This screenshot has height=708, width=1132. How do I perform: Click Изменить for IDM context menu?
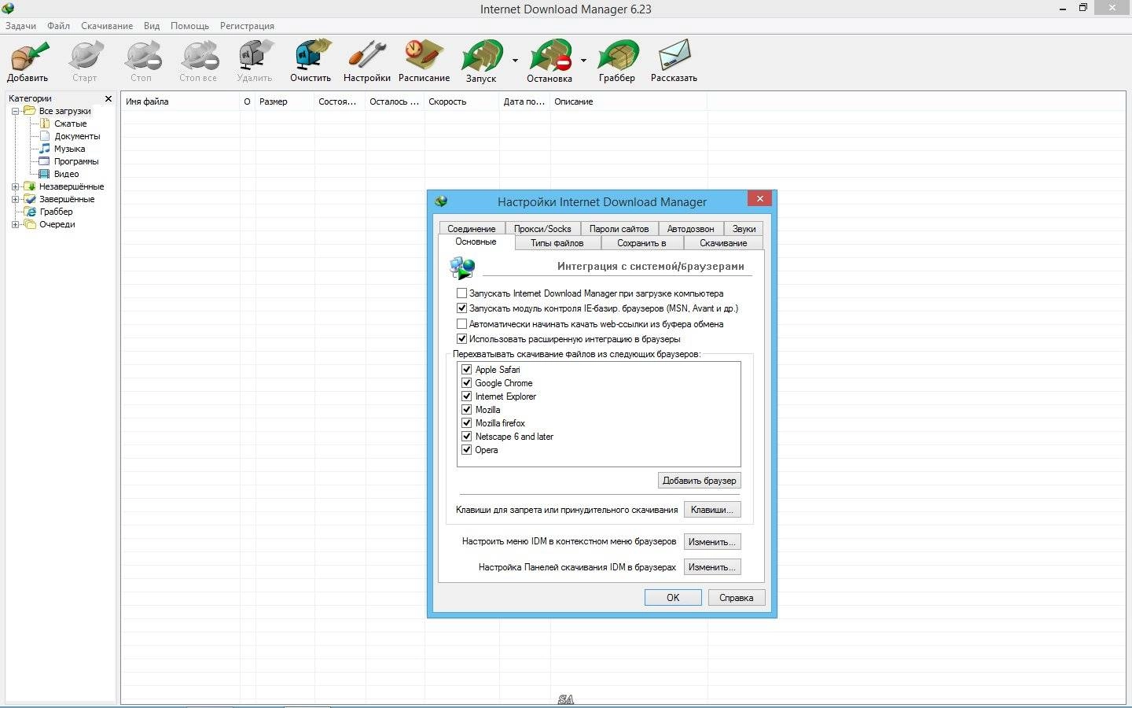point(712,542)
